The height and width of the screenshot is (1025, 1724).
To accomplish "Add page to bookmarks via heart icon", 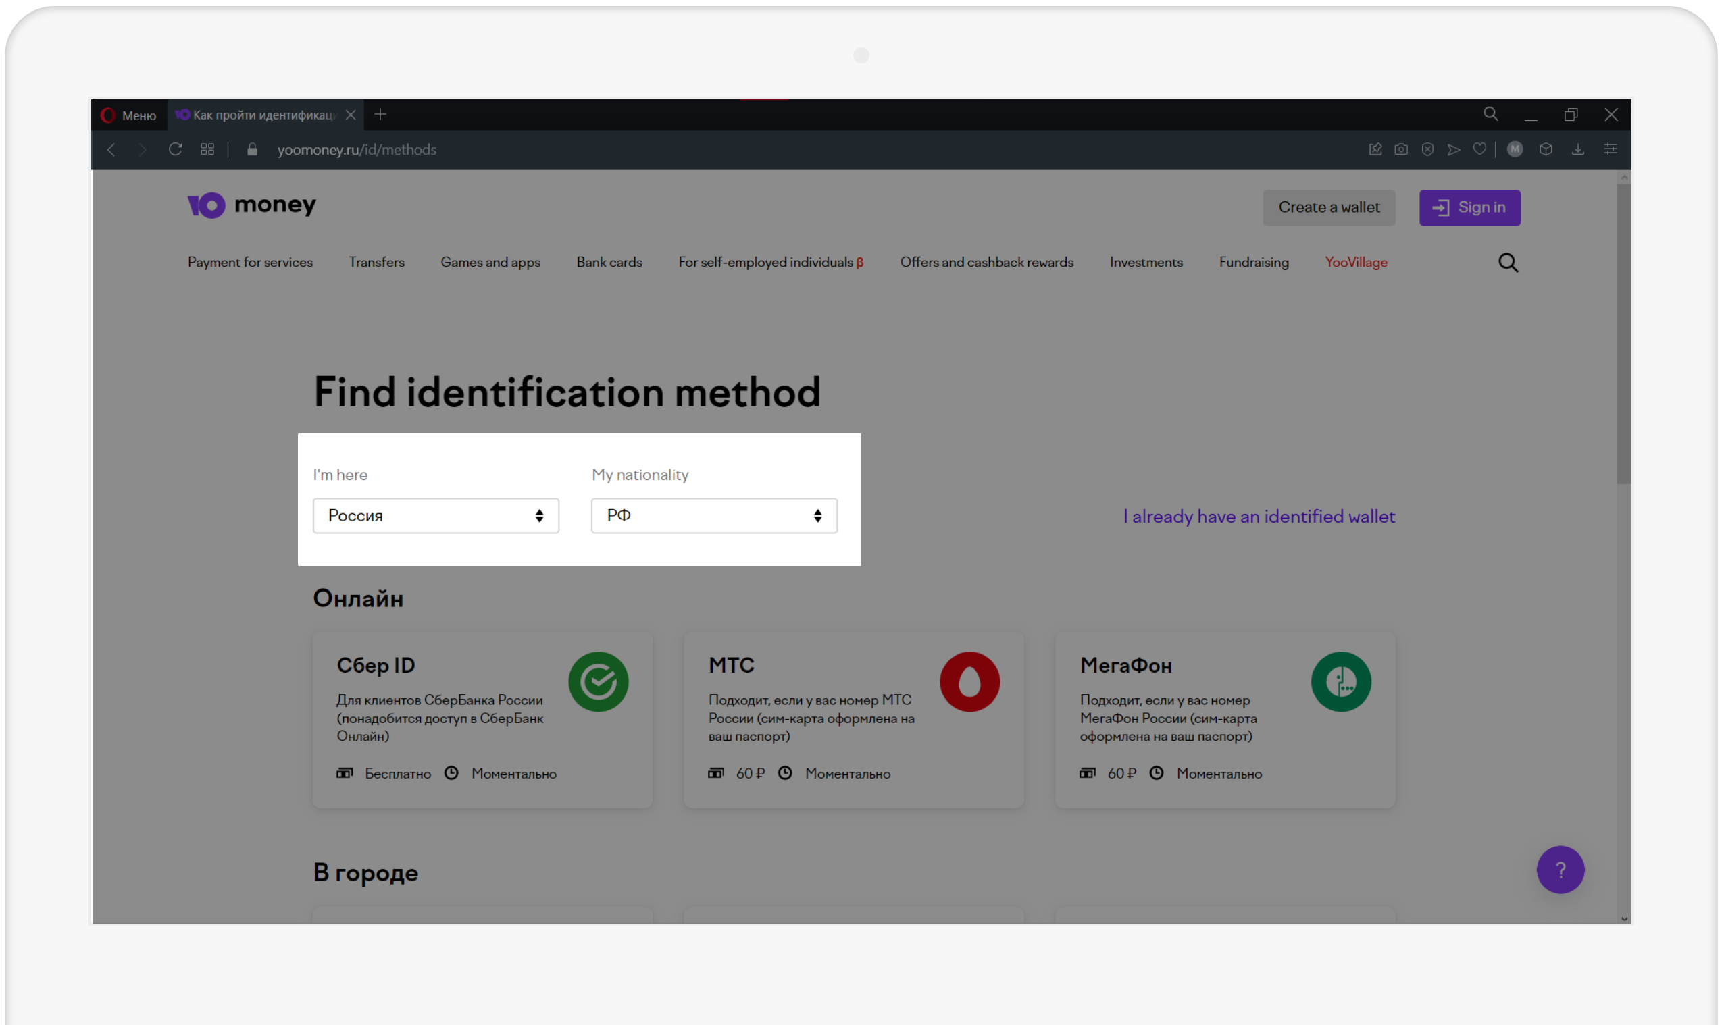I will 1479,149.
